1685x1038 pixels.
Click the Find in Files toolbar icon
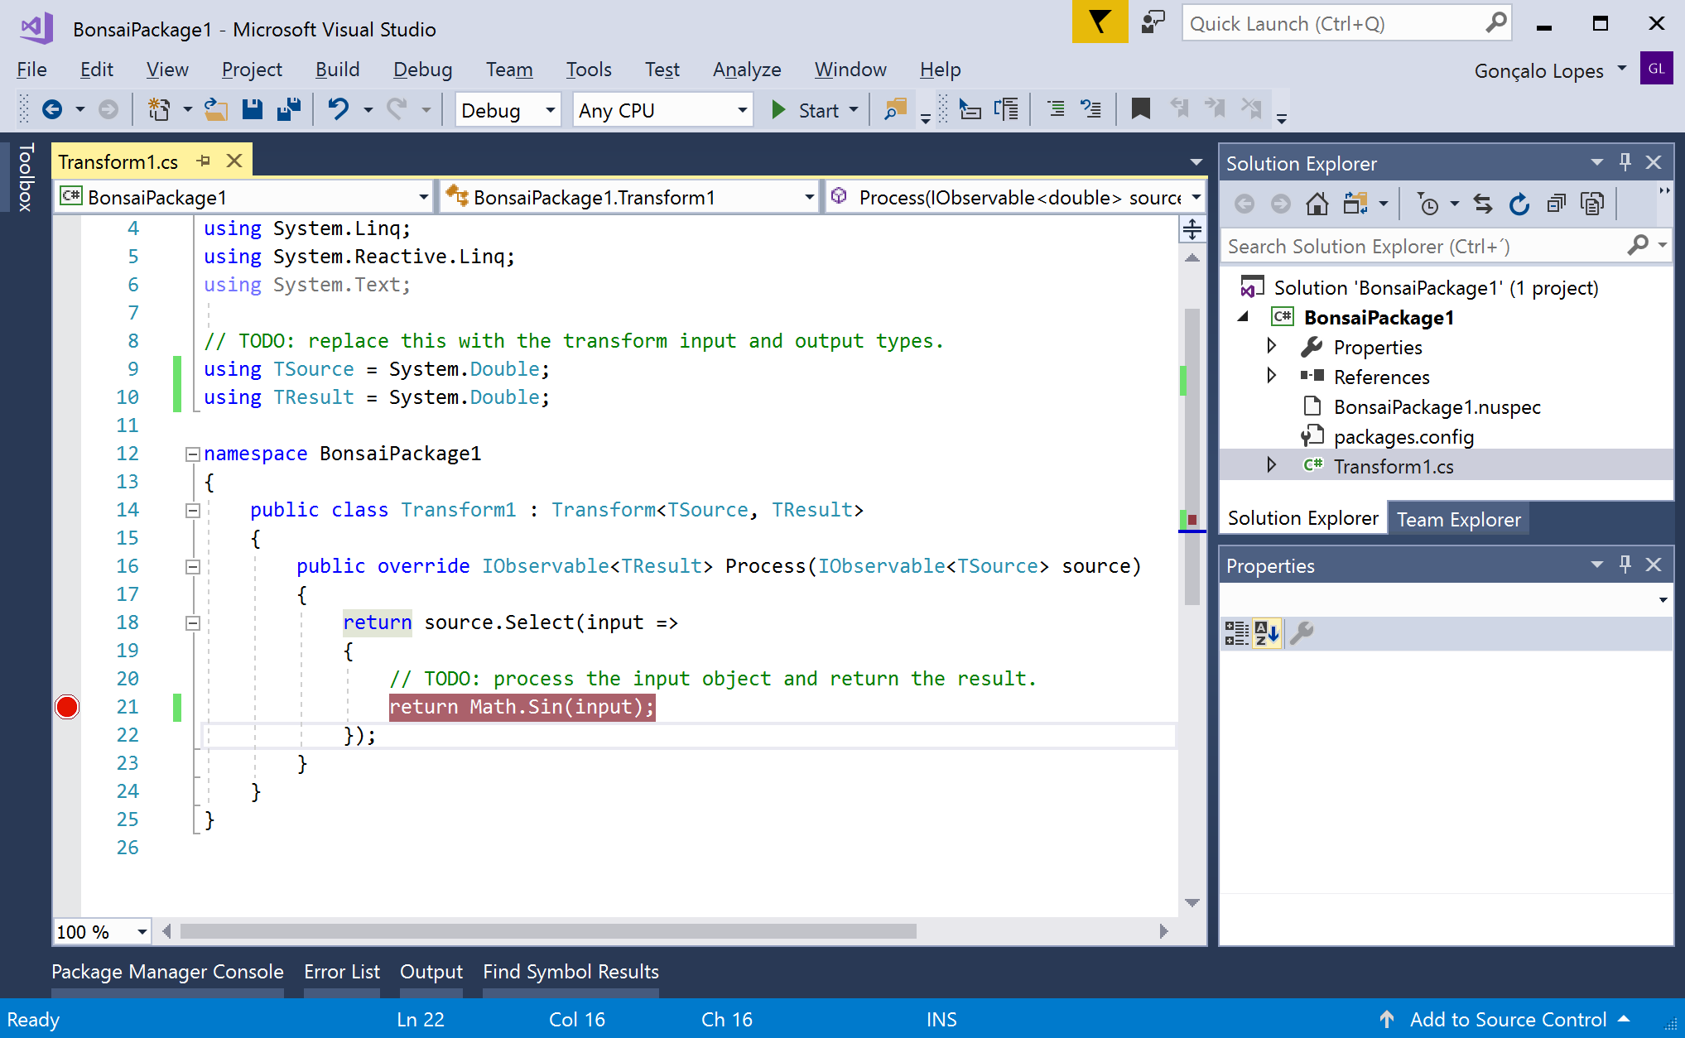[895, 109]
